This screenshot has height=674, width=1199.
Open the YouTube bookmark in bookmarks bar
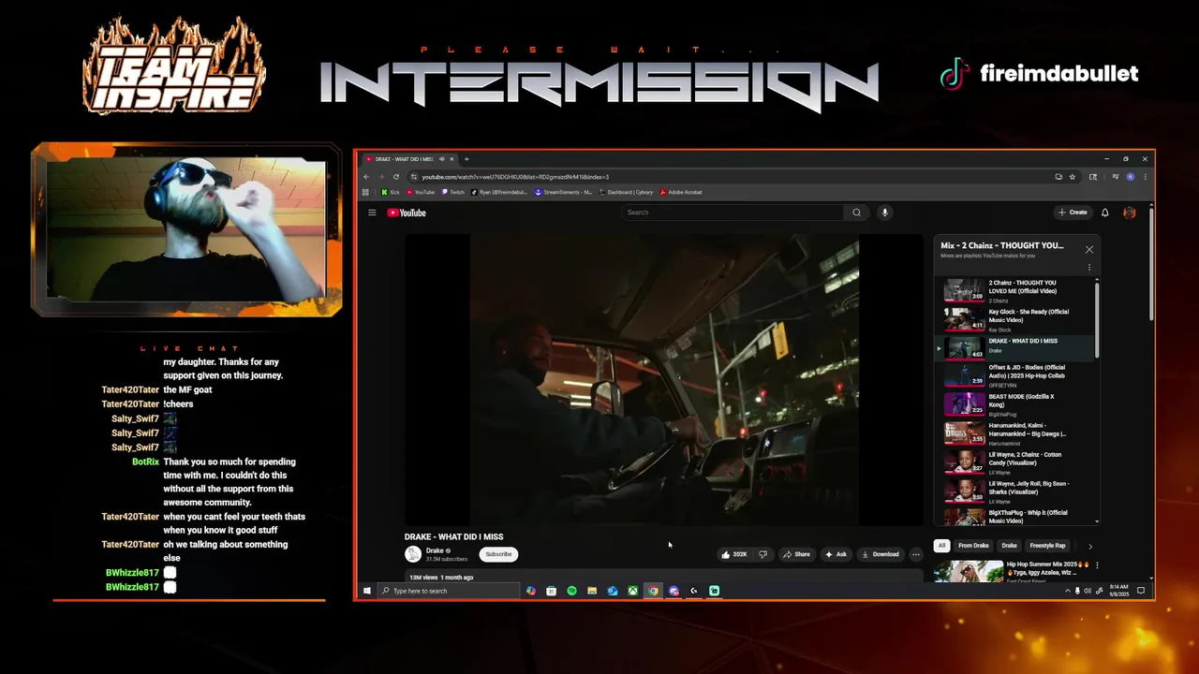pyautogui.click(x=421, y=192)
